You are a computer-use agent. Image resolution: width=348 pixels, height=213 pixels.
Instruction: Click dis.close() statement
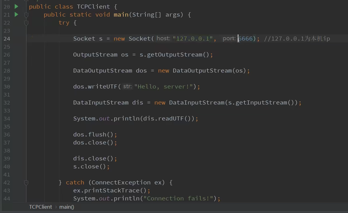(x=95, y=158)
